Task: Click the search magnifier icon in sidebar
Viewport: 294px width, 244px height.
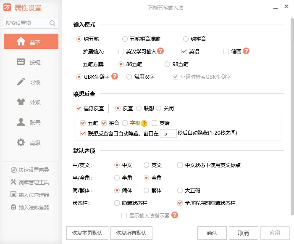Action: click(x=52, y=23)
